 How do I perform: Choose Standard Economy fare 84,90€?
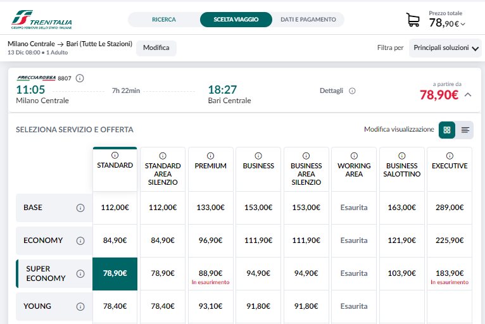[115, 240]
